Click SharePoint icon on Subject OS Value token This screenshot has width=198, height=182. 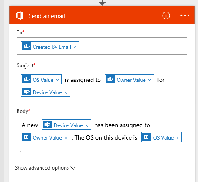(26, 79)
